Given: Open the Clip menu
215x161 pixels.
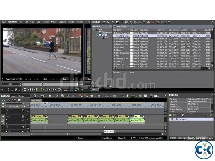Looking at the screenshot, I should point(39,22).
